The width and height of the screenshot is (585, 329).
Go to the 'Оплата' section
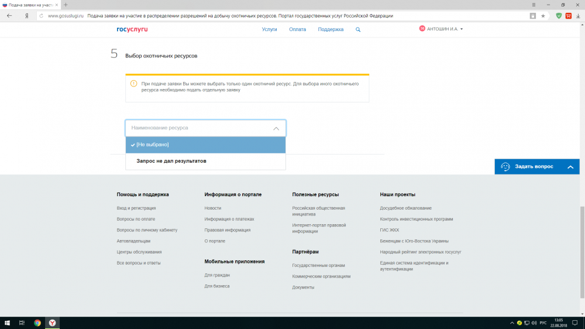tap(297, 29)
